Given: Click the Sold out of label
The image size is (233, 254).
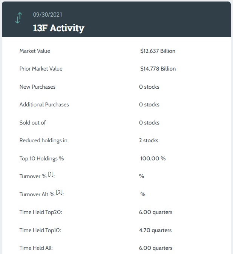Looking at the screenshot, I should point(32,123).
